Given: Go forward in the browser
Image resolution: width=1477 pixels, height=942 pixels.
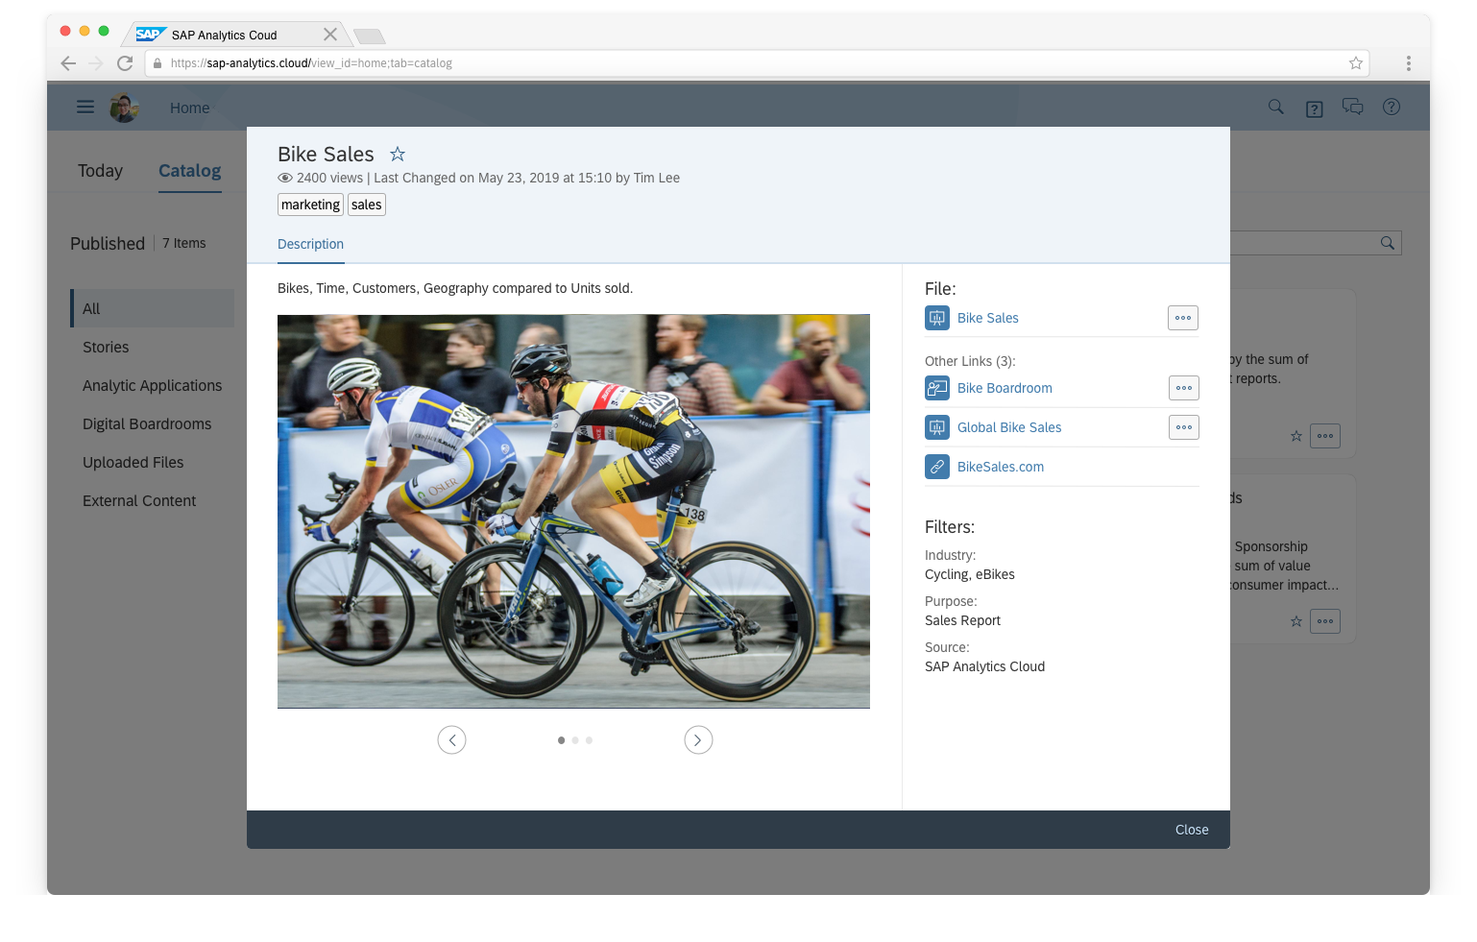Looking at the screenshot, I should pos(96,63).
